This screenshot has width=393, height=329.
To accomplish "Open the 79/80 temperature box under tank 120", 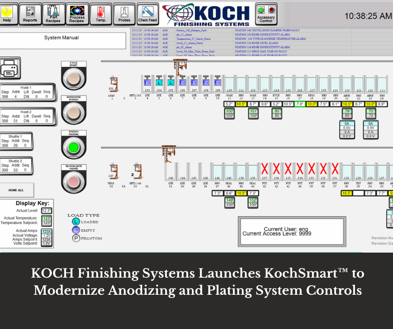I will pos(347,114).
